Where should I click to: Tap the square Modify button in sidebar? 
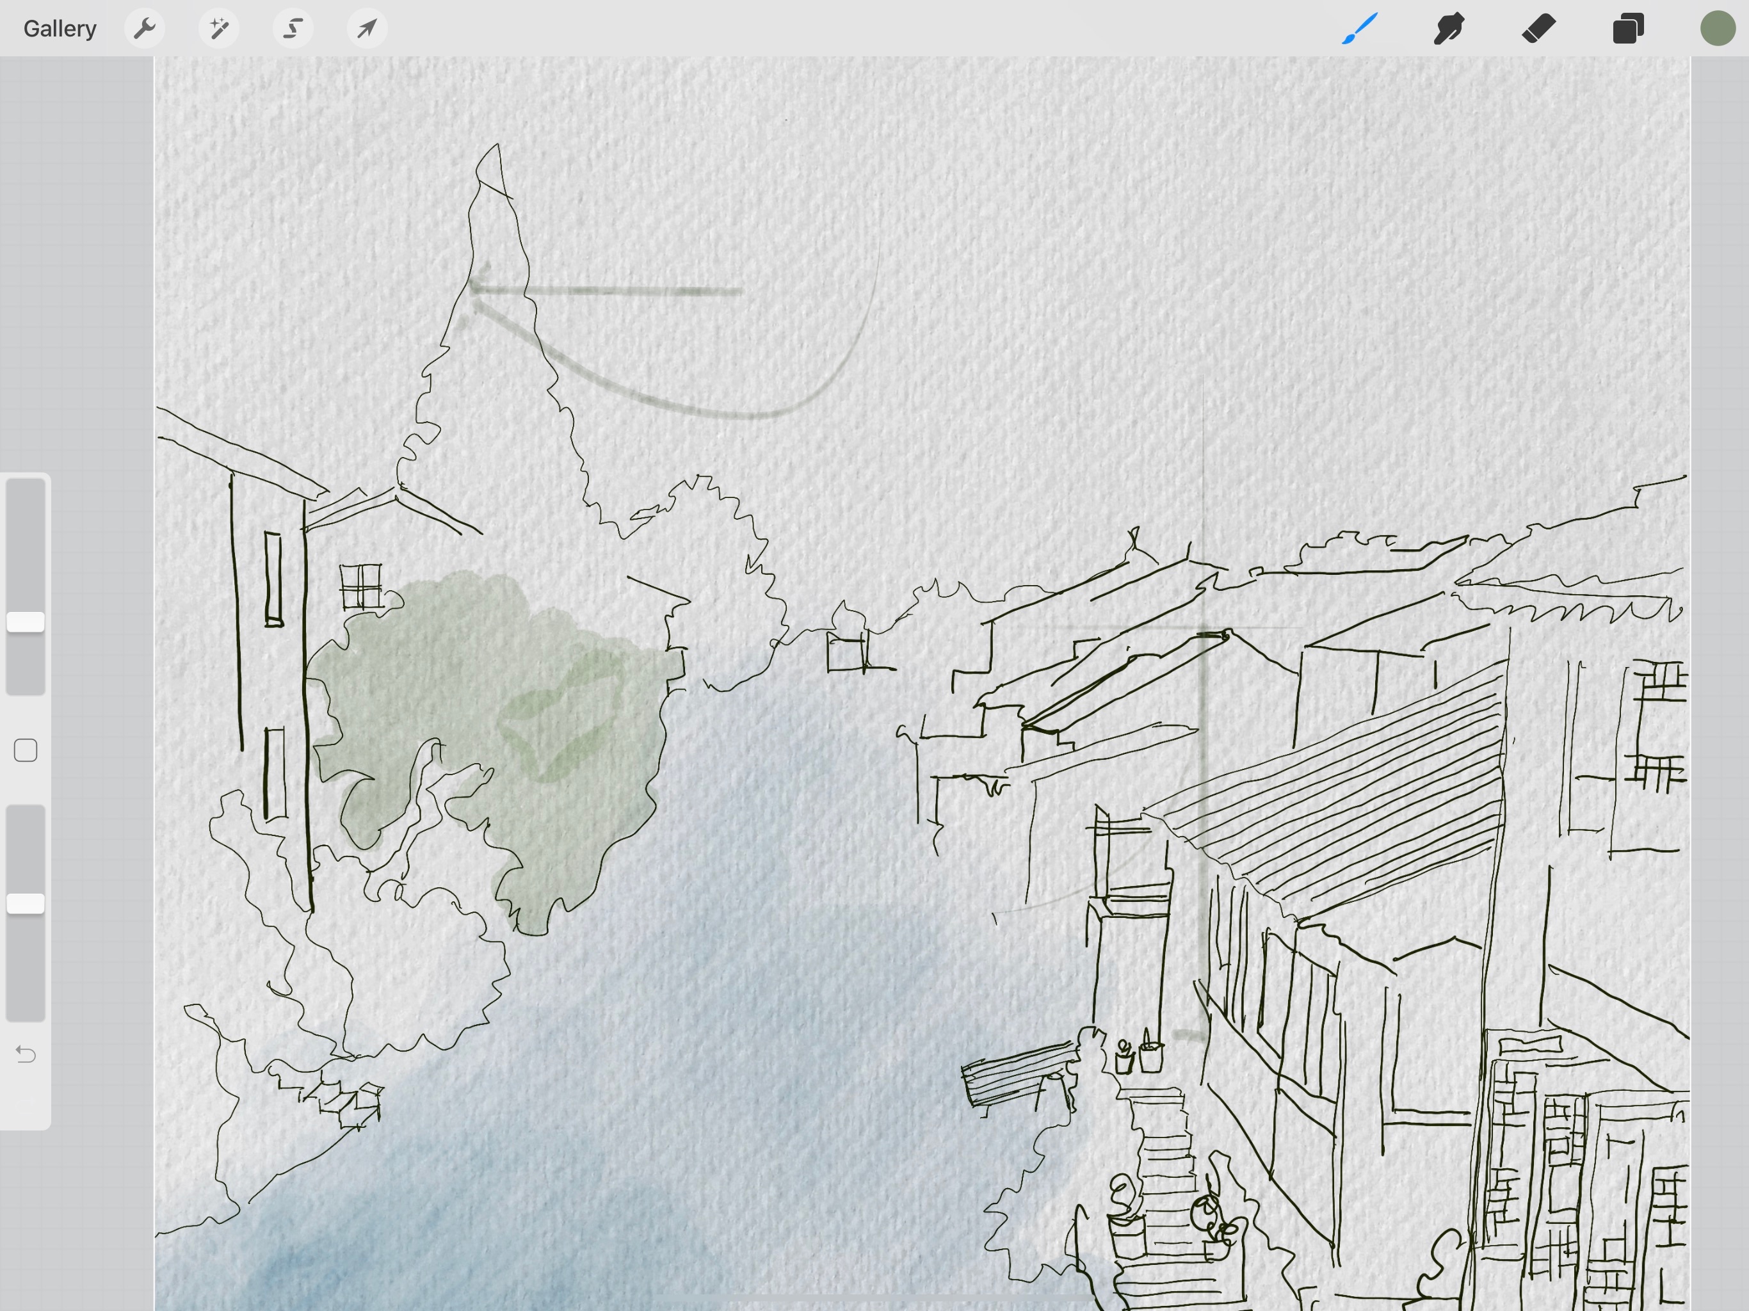click(26, 750)
